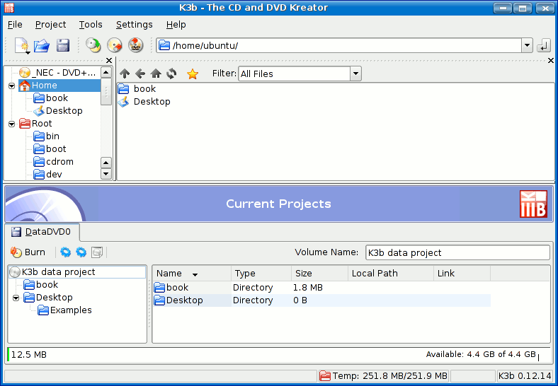
Task: Click the Home directory icon in browser toolbar
Action: point(156,74)
